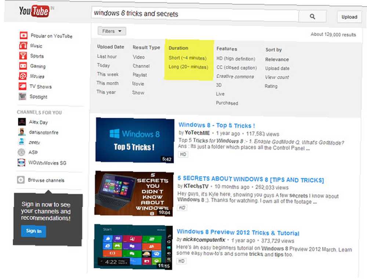This screenshot has width=367, height=279.
Task: Filter by HD (high definition) feature
Action: [236, 58]
